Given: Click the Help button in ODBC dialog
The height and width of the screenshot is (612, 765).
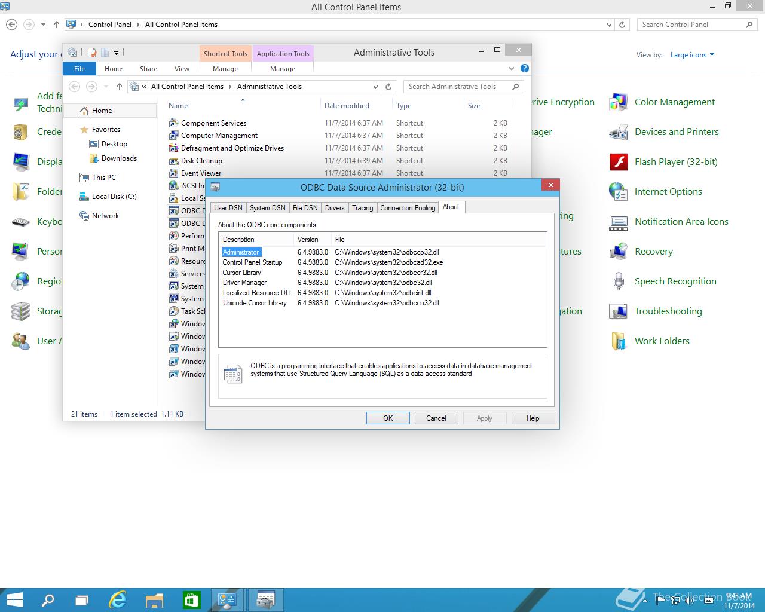Looking at the screenshot, I should pyautogui.click(x=533, y=418).
